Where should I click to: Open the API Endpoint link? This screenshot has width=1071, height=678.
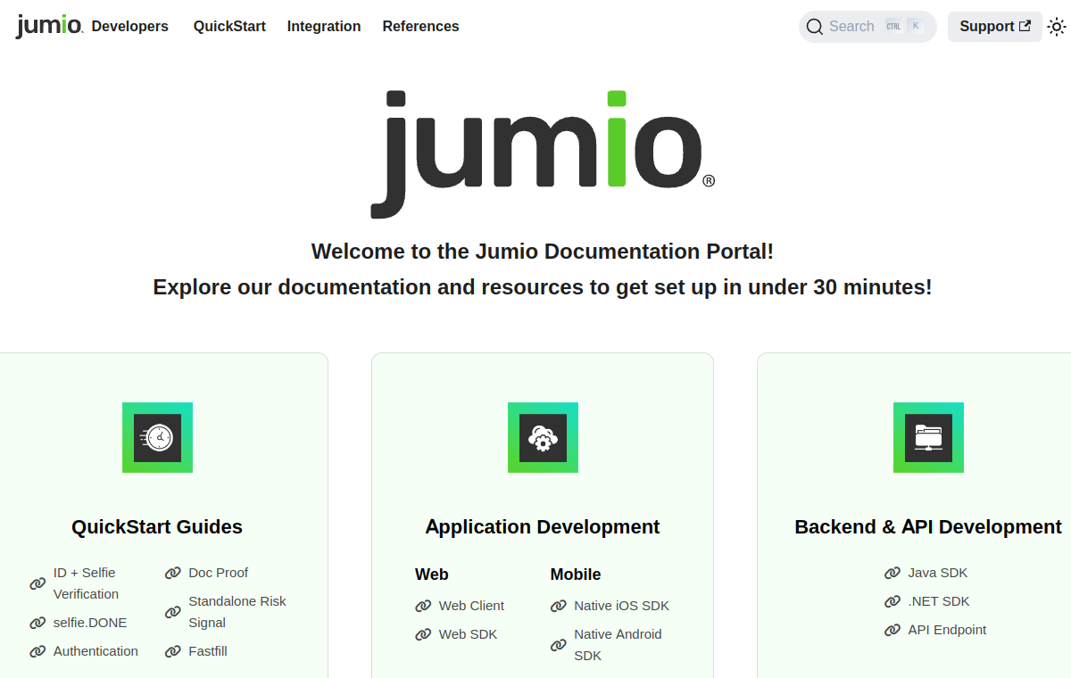click(x=947, y=630)
